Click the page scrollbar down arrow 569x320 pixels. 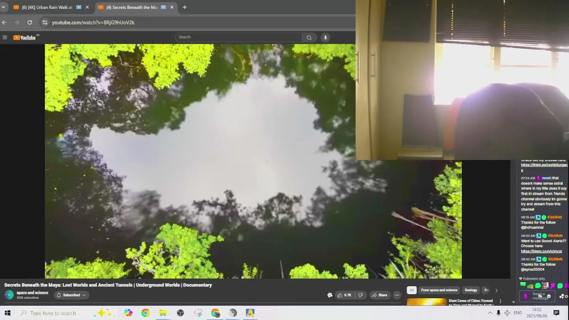coord(513,302)
